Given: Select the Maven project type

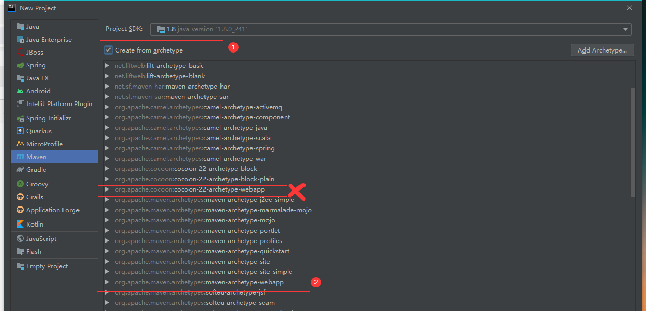Looking at the screenshot, I should (54, 157).
